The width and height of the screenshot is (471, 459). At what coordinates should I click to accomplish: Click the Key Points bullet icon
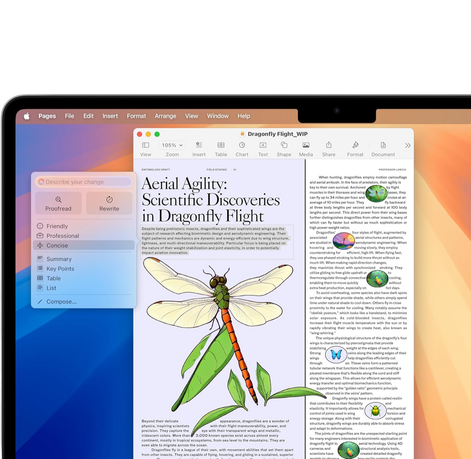pos(40,268)
